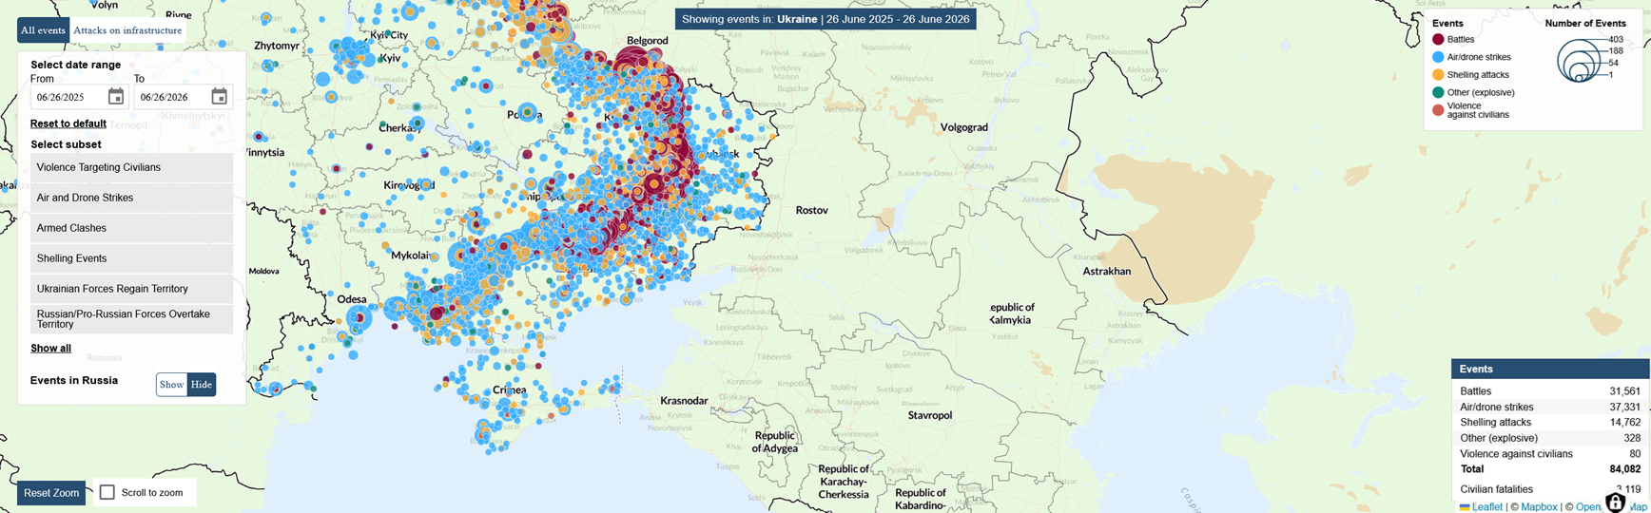Click the Zhytomyr map label
The height and width of the screenshot is (513, 1651).
tap(277, 46)
